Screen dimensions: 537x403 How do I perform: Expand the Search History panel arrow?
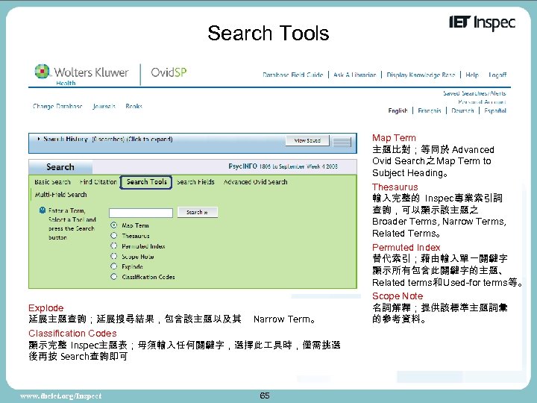tap(39, 139)
